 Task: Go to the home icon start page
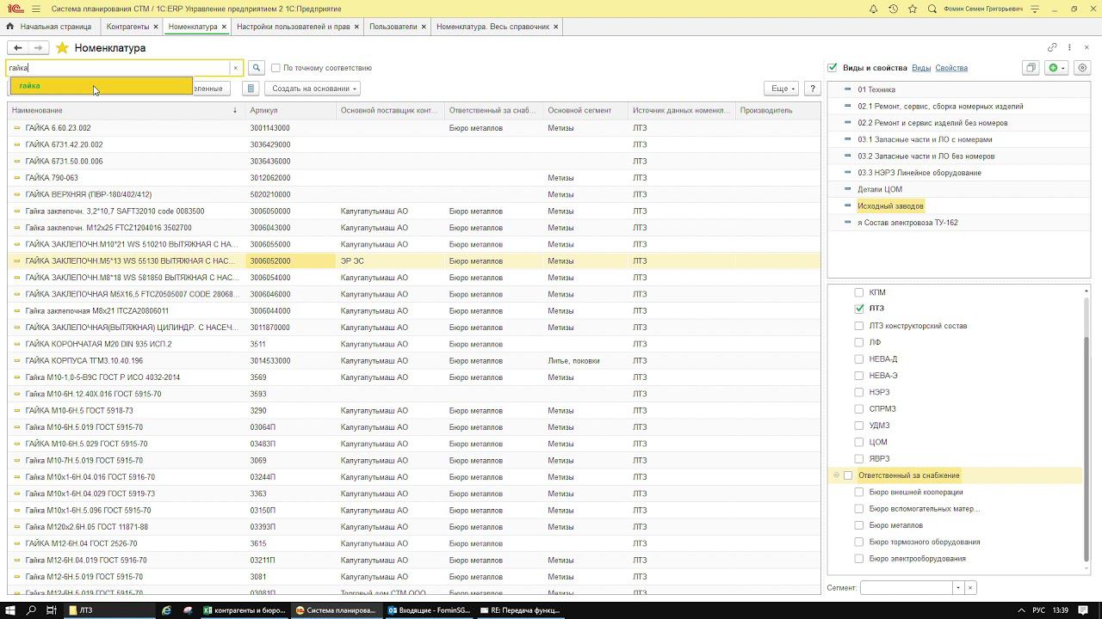click(10, 27)
